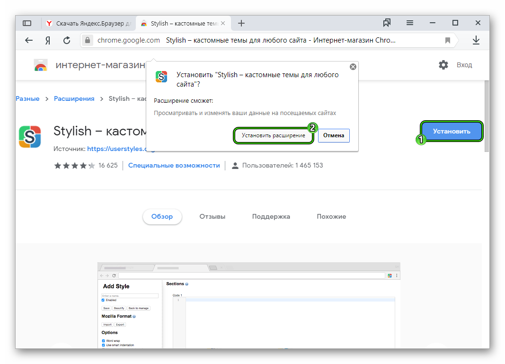Screen dimensions: 505x364
Task: Open the downloads arrow icon
Action: coord(476,40)
